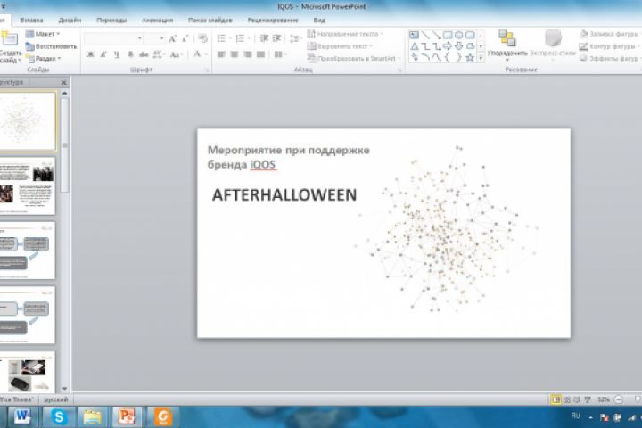Align text left in paragraph group

[x=221, y=54]
